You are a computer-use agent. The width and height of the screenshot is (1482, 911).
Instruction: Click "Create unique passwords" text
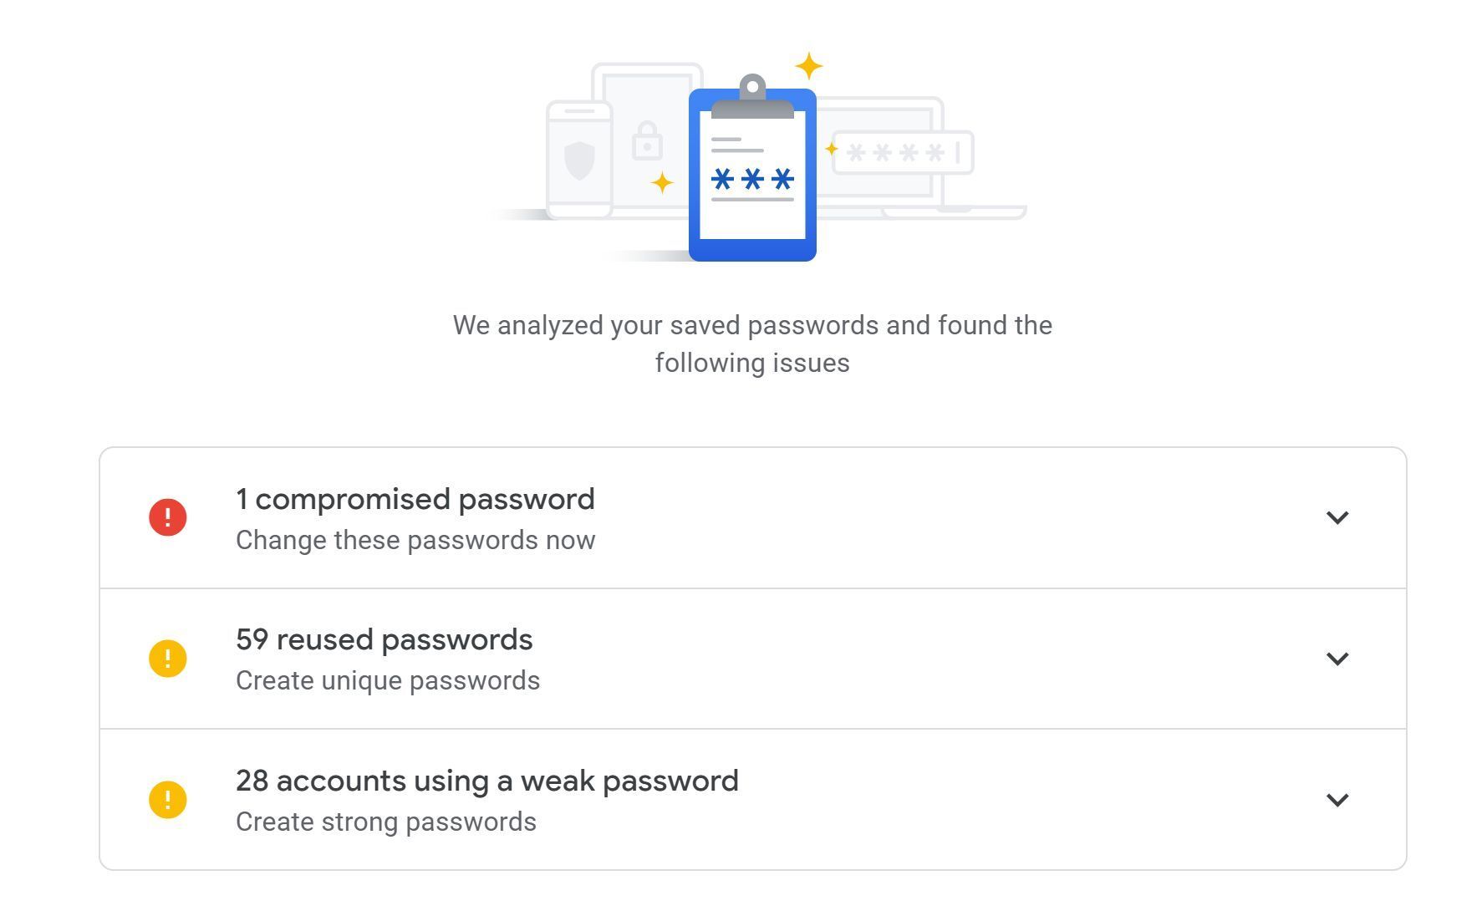coord(388,681)
